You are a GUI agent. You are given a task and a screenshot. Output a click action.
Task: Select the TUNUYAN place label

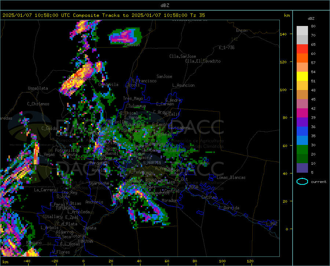coord(85,241)
